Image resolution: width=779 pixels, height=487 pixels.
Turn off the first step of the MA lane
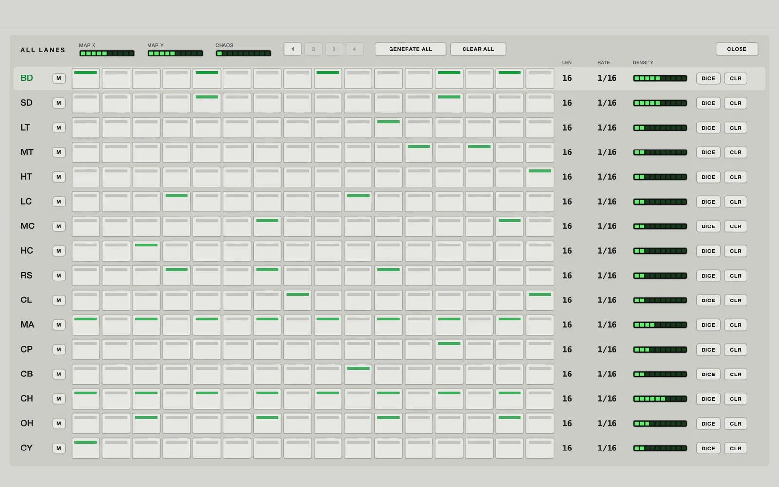pos(86,325)
